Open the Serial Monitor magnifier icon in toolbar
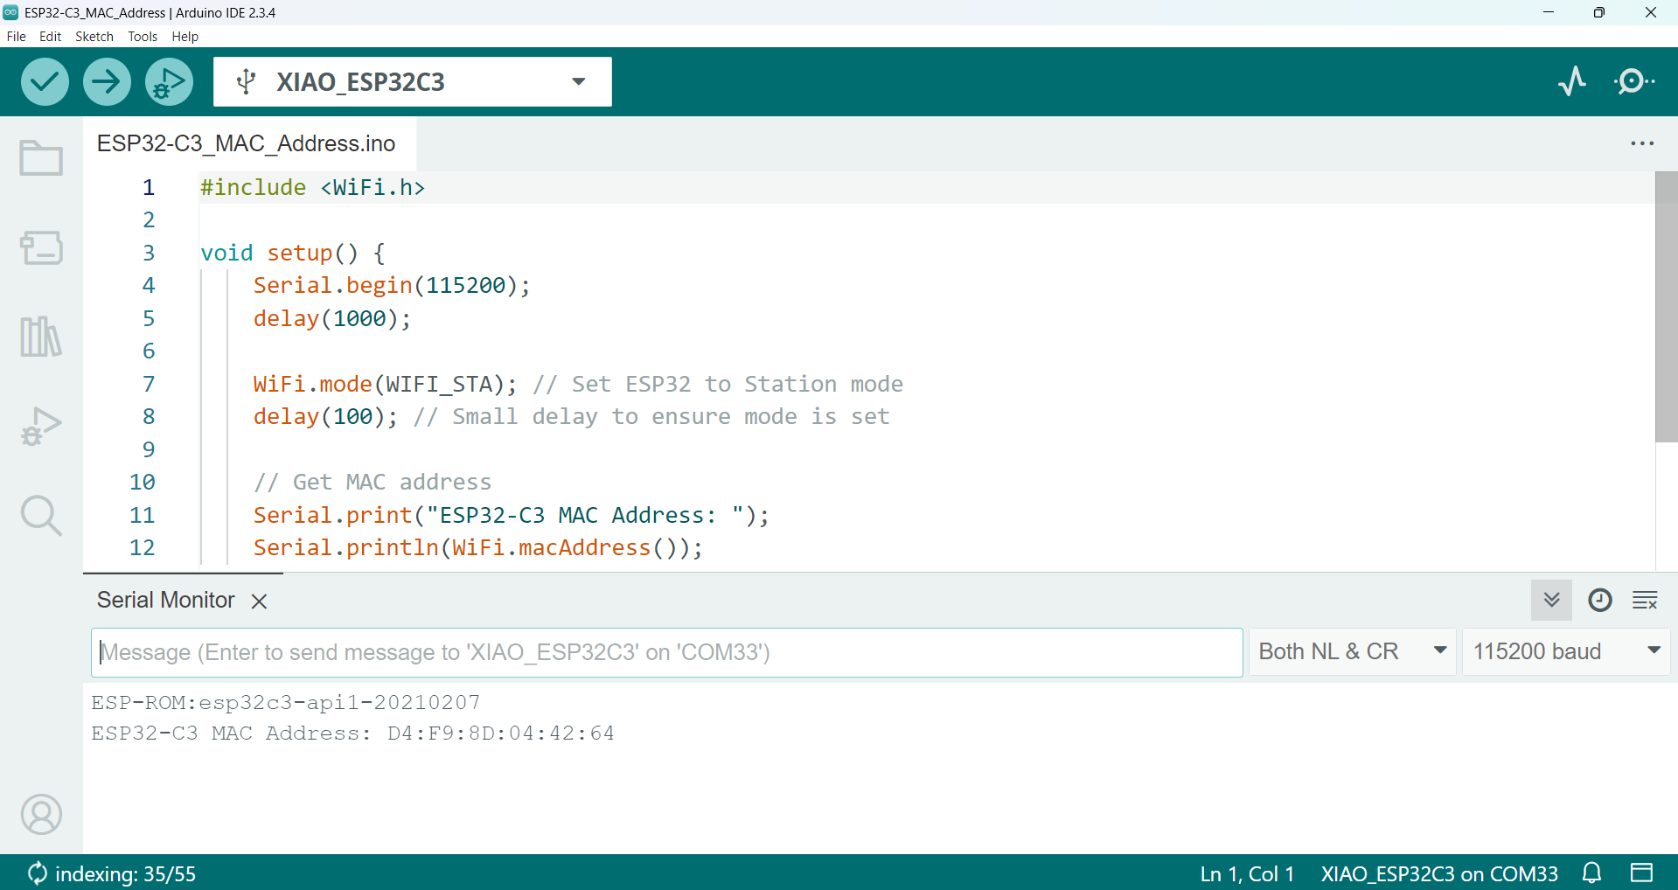The width and height of the screenshot is (1678, 890). tap(1633, 81)
